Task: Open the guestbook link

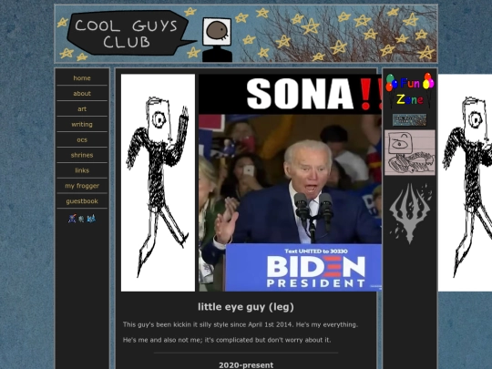Action: (82, 201)
